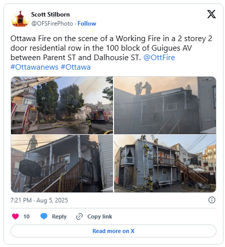Follow the OFSFirePhoto account
The image size is (225, 247).
(x=87, y=24)
